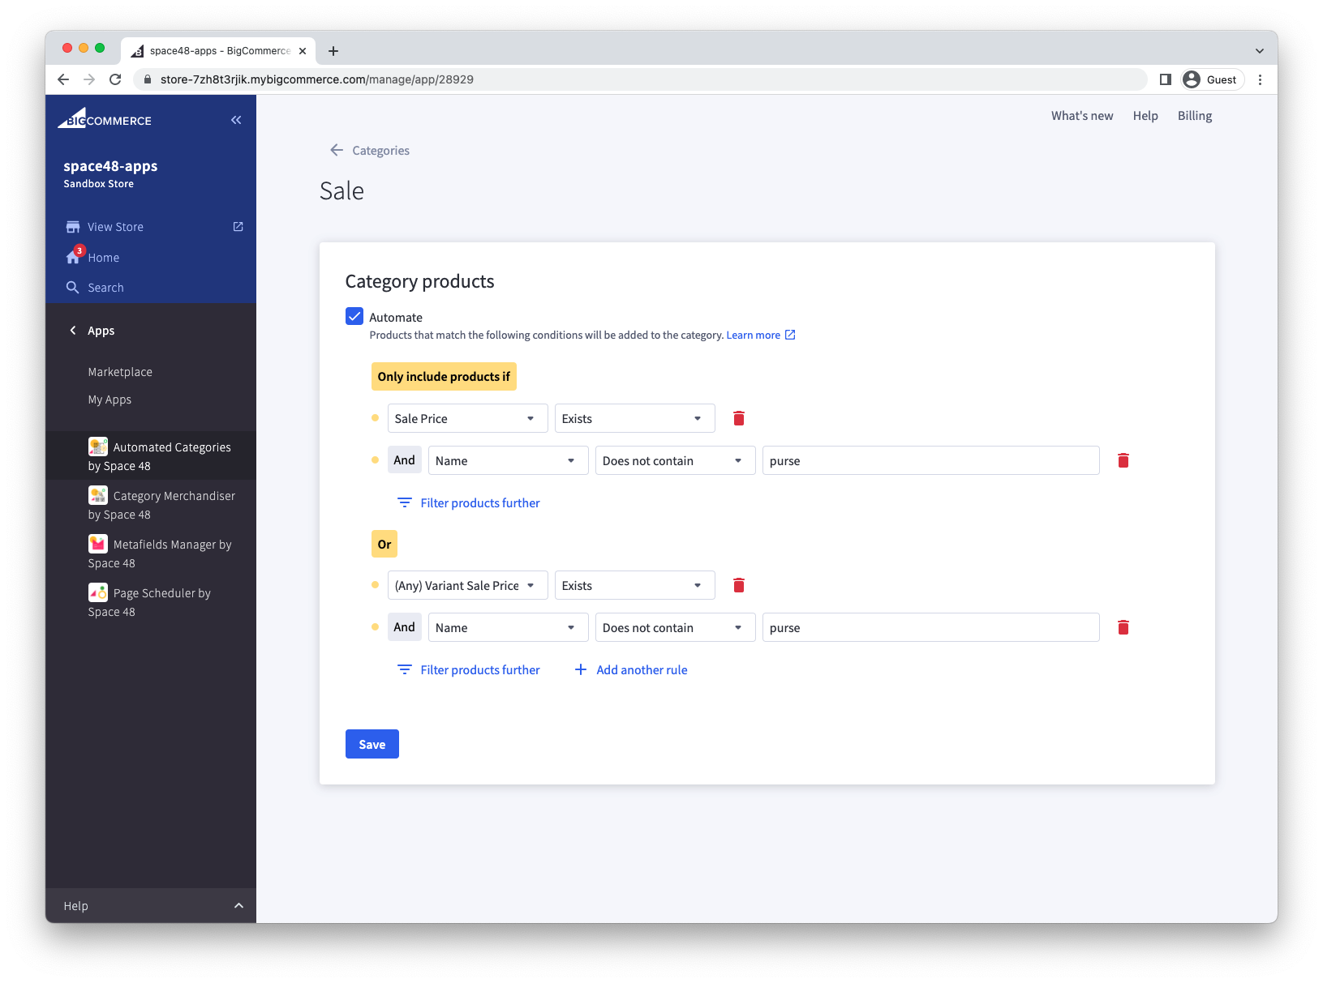This screenshot has width=1323, height=983.
Task: Open the Exists dropdown next to Sale Price
Action: point(635,418)
